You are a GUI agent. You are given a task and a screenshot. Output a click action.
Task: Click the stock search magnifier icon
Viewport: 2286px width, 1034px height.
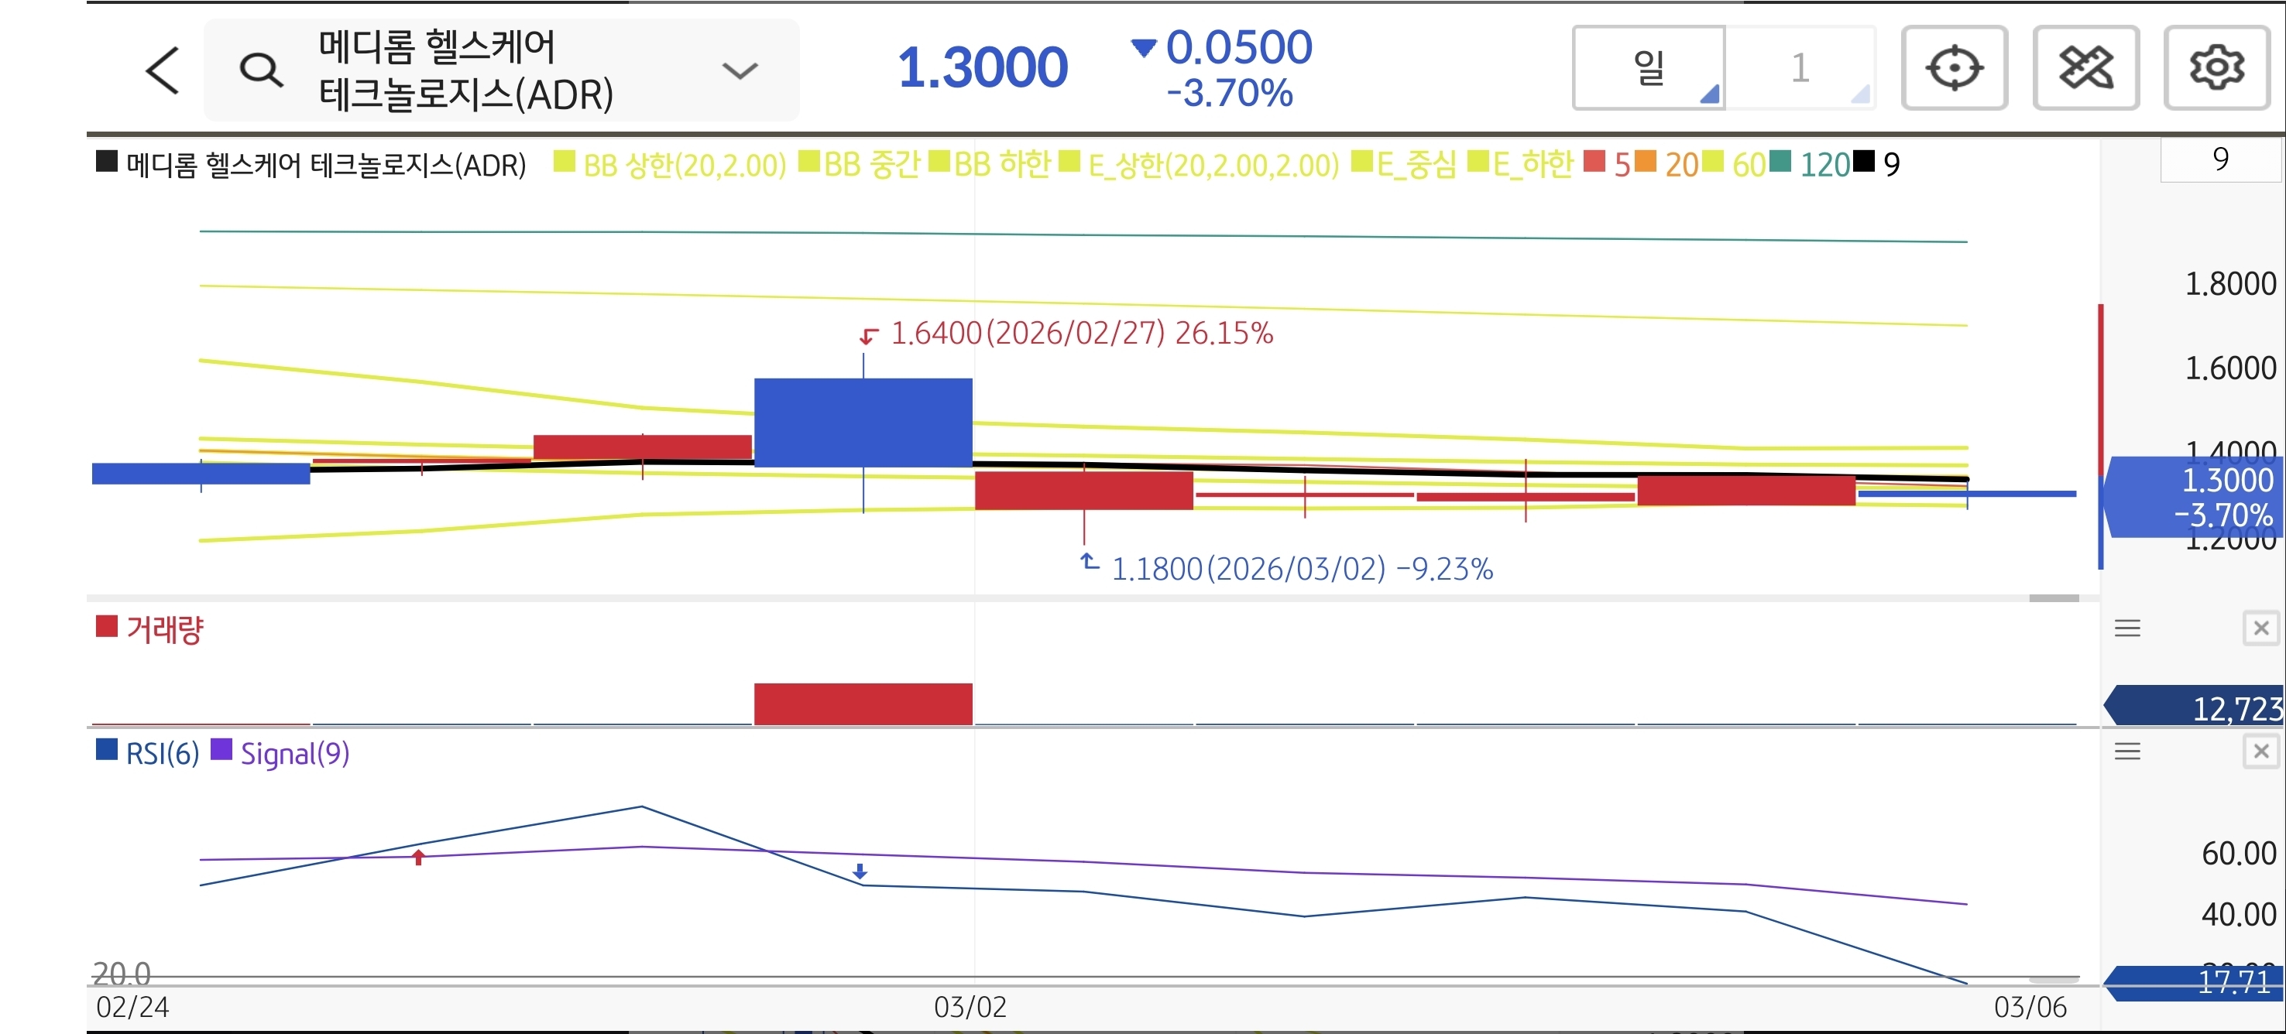[261, 70]
